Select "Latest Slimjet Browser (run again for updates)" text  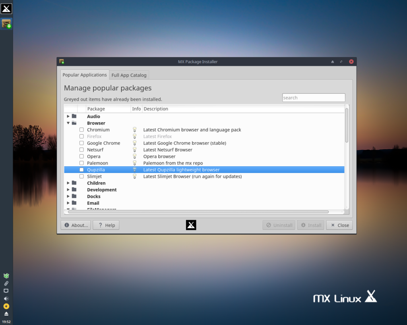point(192,176)
